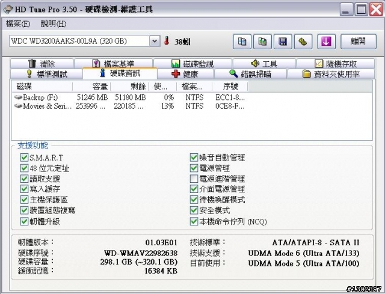Viewport: 385px width, 294px height.
Task: Click UDMA Mode 5 (Ultra ATA/100) value
Action: coord(304,263)
